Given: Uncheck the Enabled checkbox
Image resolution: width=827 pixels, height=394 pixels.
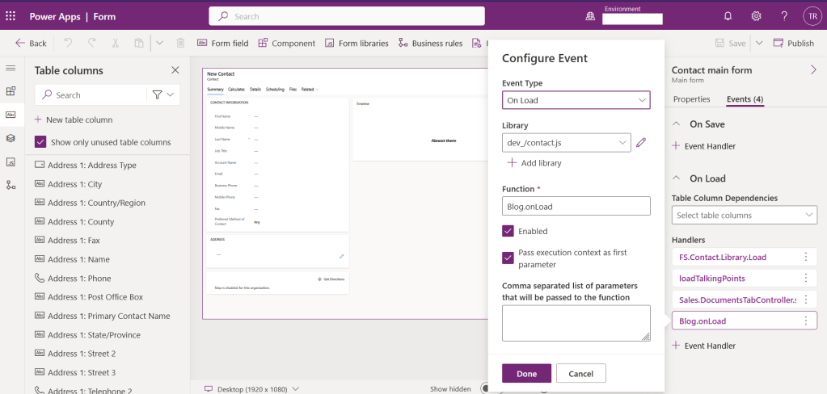Looking at the screenshot, I should [508, 231].
